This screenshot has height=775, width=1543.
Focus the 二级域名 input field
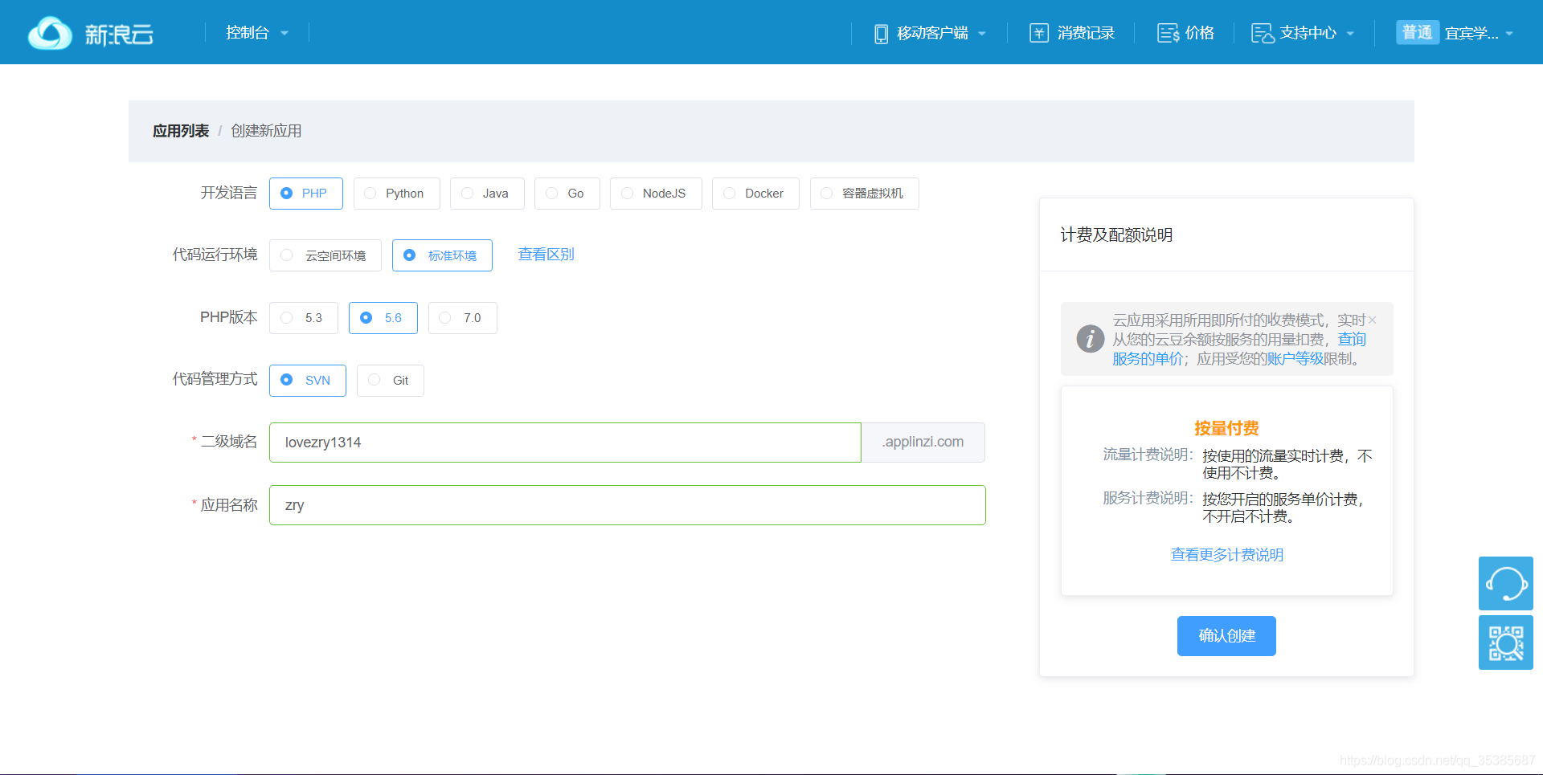click(x=565, y=443)
